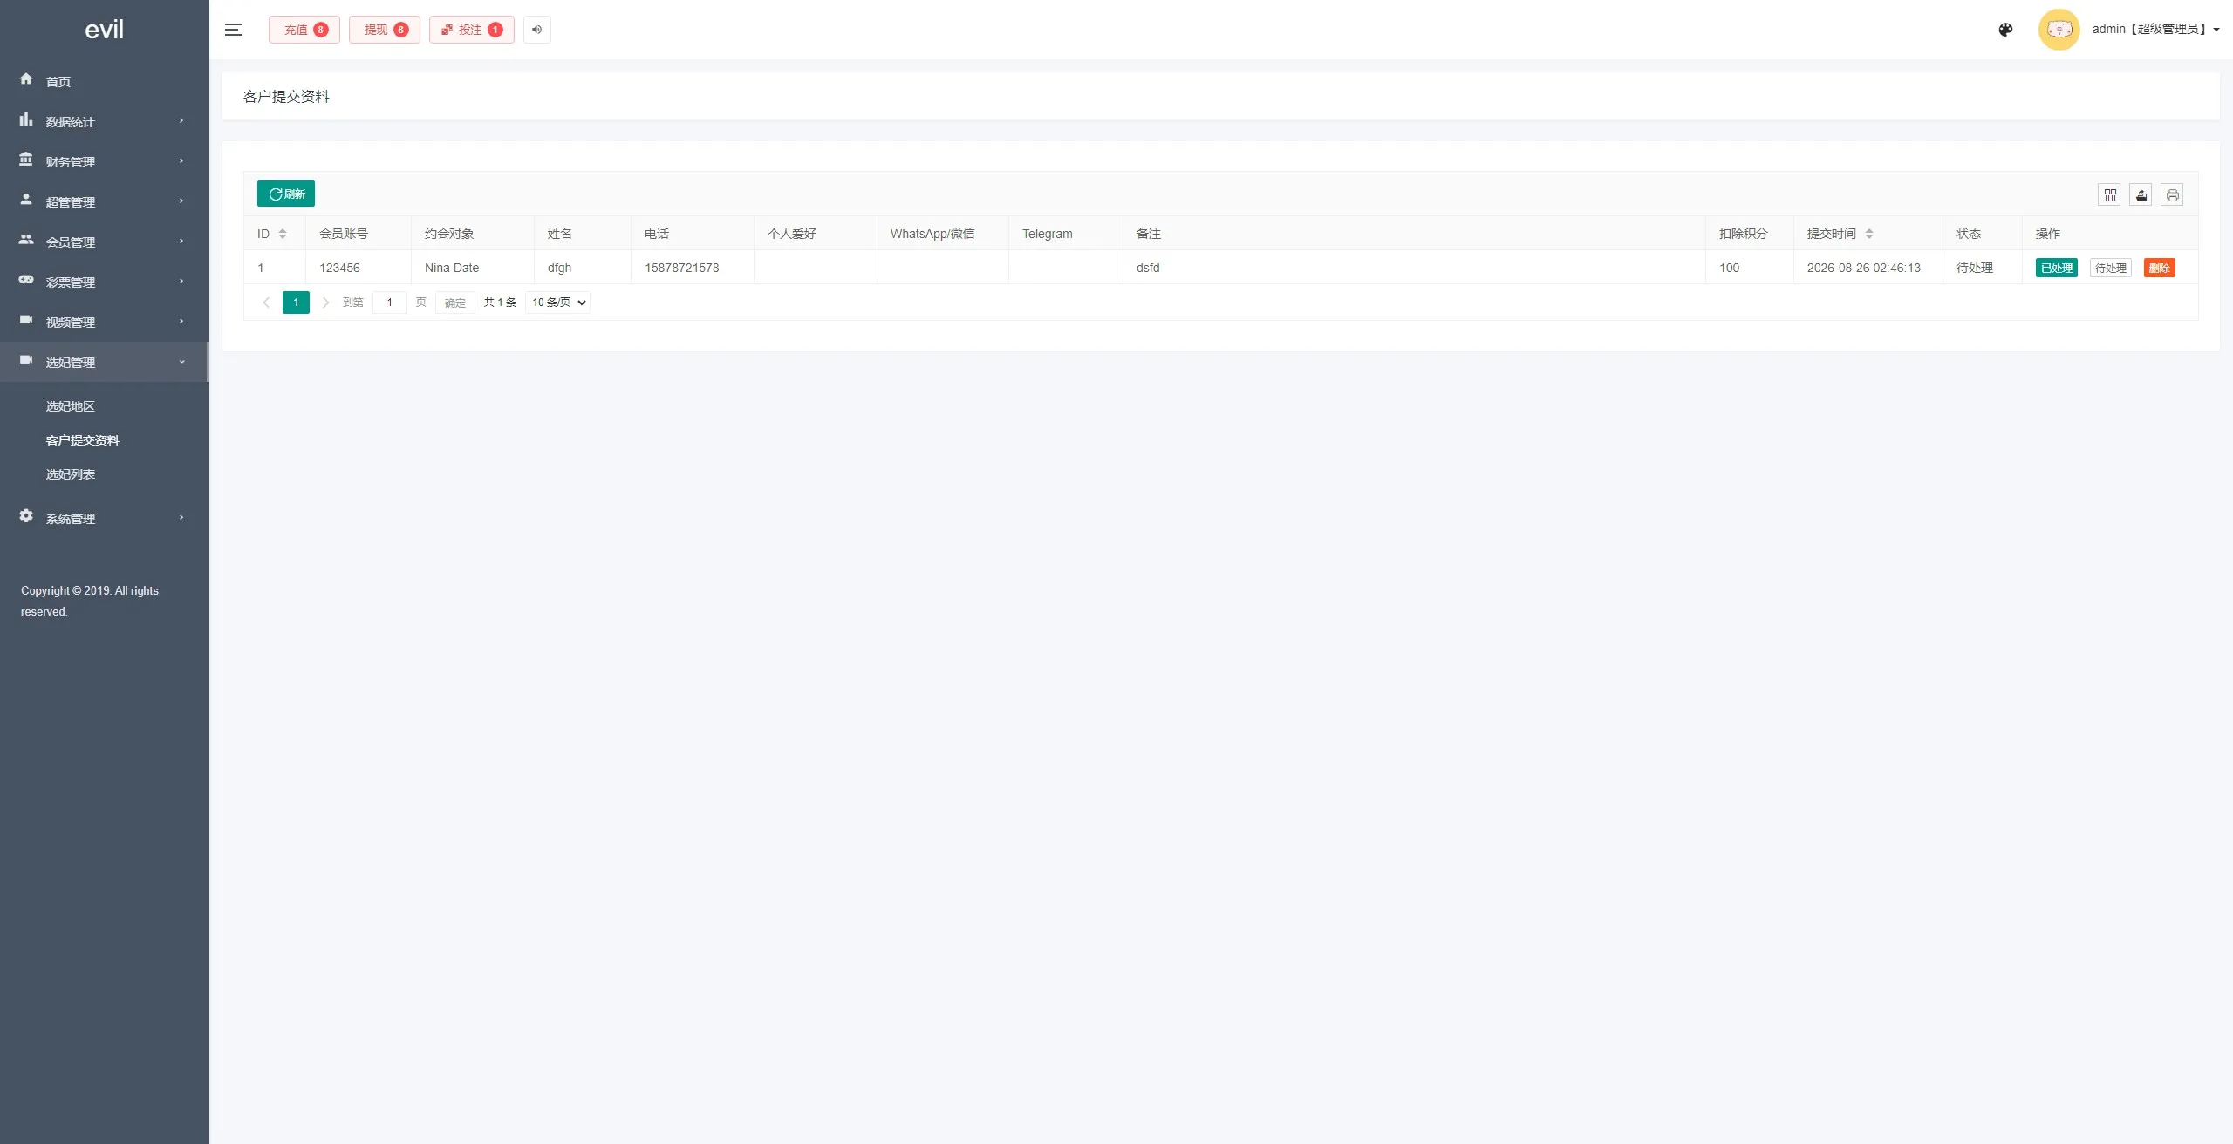
Task: Open the color theme palette icon
Action: pyautogui.click(x=2005, y=30)
